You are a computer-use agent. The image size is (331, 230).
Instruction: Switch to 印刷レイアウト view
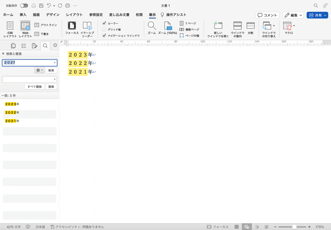10,30
